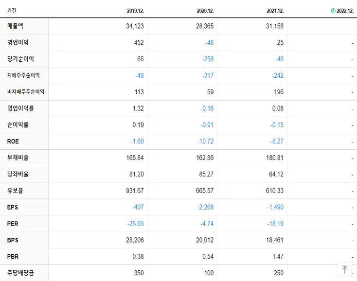This screenshot has width=357, height=281.
Task: Click the green E estimate icon beside 2022.12.
Action: [x=333, y=11]
